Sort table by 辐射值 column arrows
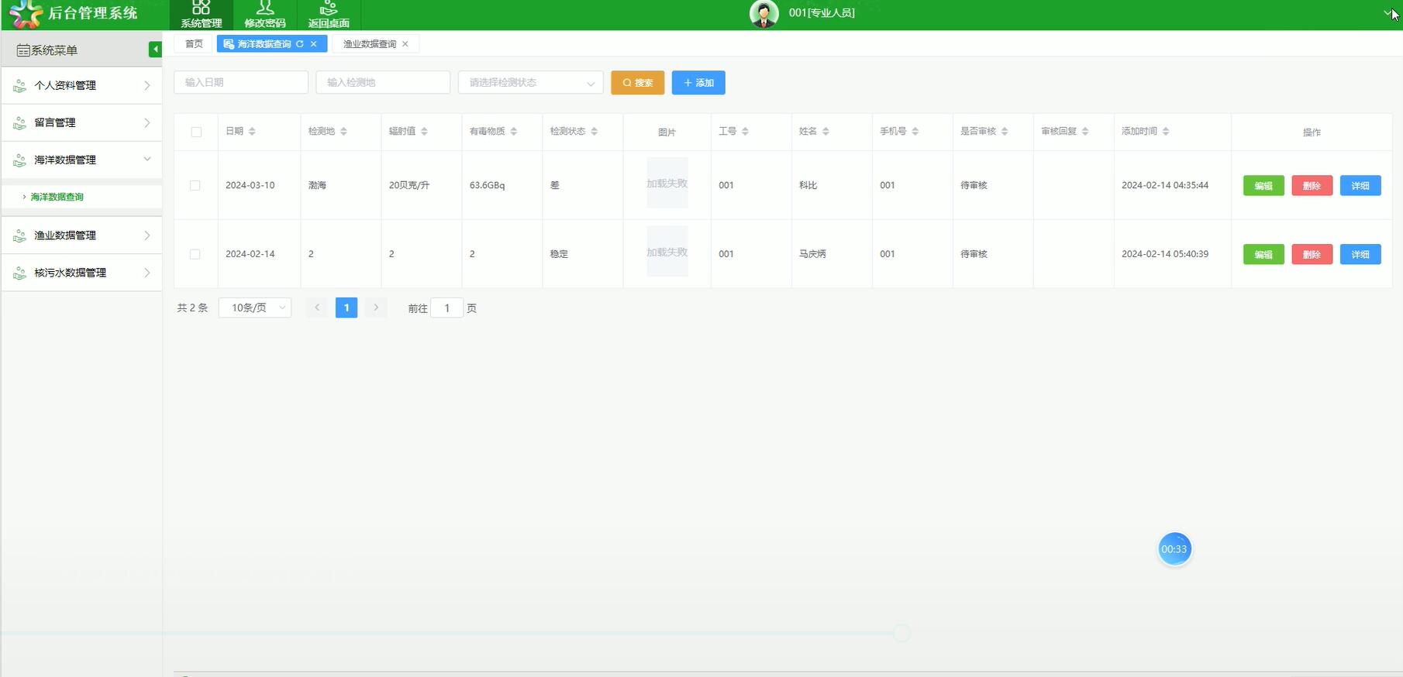This screenshot has width=1403, height=677. (x=424, y=132)
